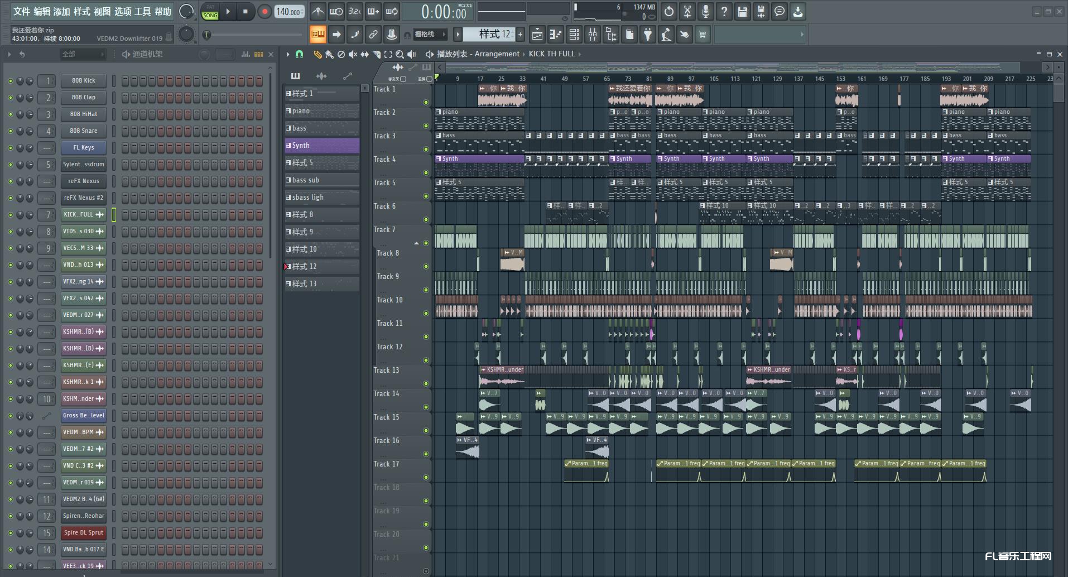Mute Track 5 green dot in playlist

point(426,196)
